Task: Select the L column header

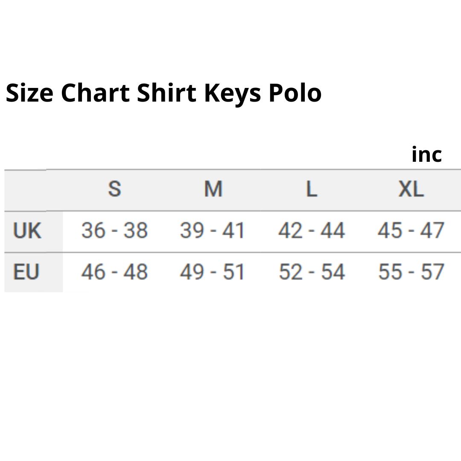Action: tap(312, 189)
